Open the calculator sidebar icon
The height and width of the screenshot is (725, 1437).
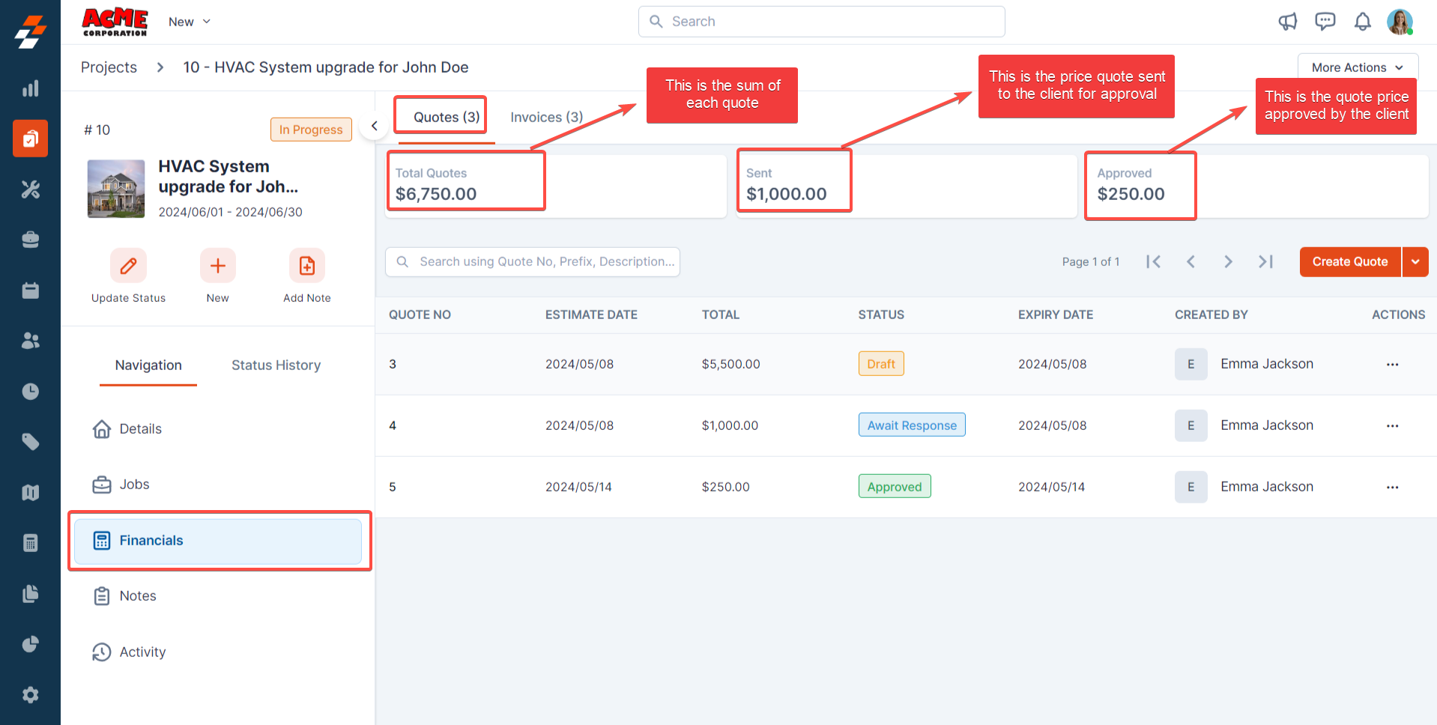point(30,543)
